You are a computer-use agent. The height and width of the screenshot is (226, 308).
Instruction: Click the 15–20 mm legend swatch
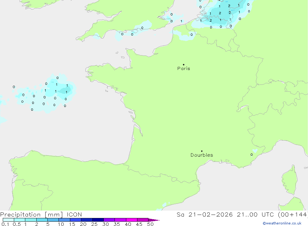click(x=76, y=220)
